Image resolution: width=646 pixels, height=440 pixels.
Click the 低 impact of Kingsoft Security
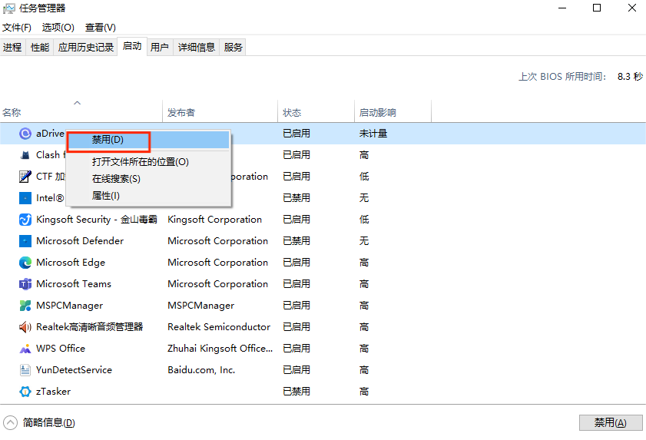[x=364, y=220]
